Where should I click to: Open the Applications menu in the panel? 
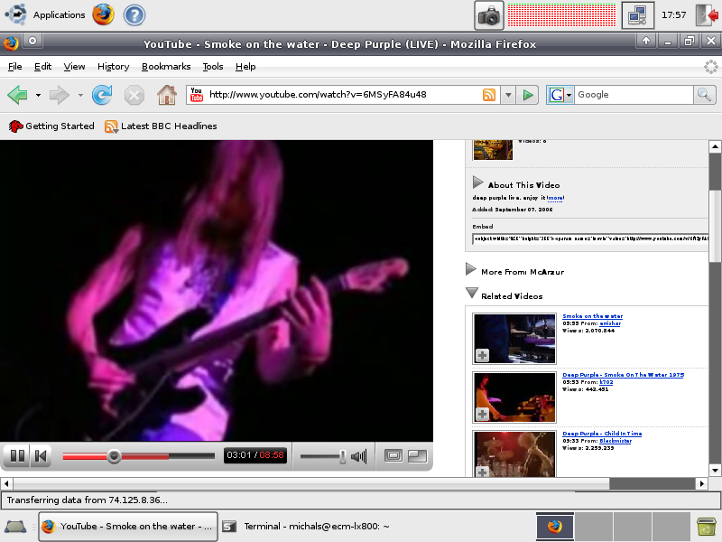pos(46,14)
